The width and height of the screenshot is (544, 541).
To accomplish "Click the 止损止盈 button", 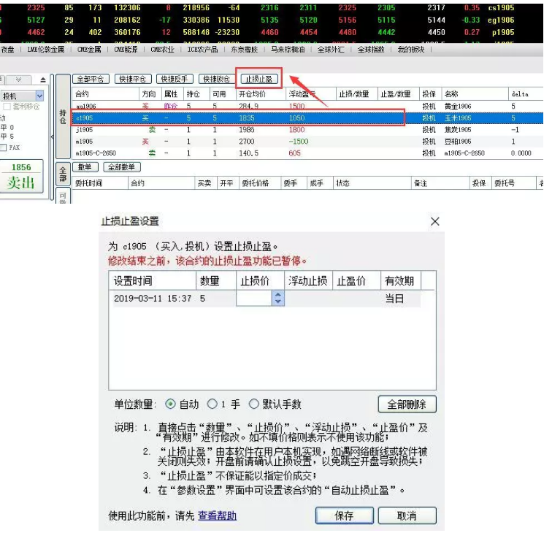I will pos(258,79).
